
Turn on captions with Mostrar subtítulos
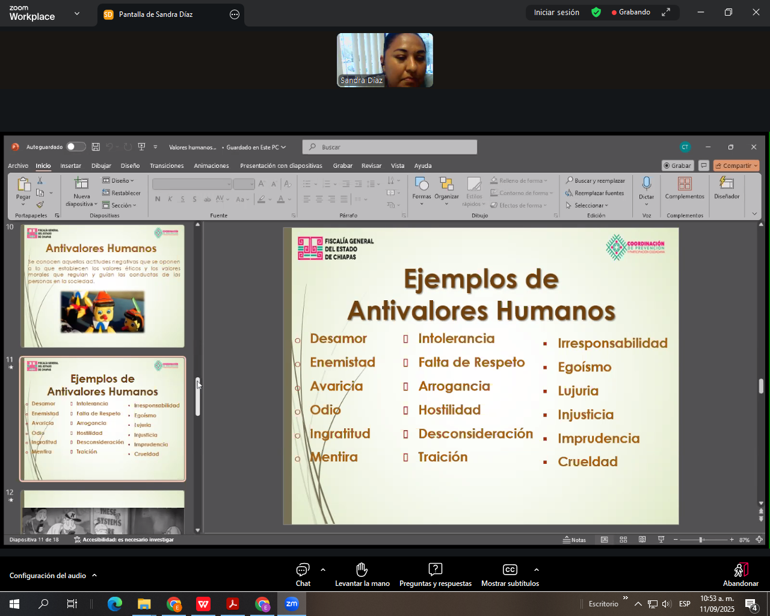pyautogui.click(x=510, y=570)
